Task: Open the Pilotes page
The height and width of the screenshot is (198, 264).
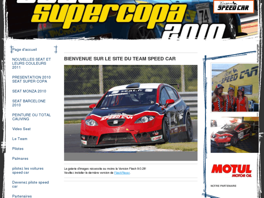Action: (x=18, y=149)
